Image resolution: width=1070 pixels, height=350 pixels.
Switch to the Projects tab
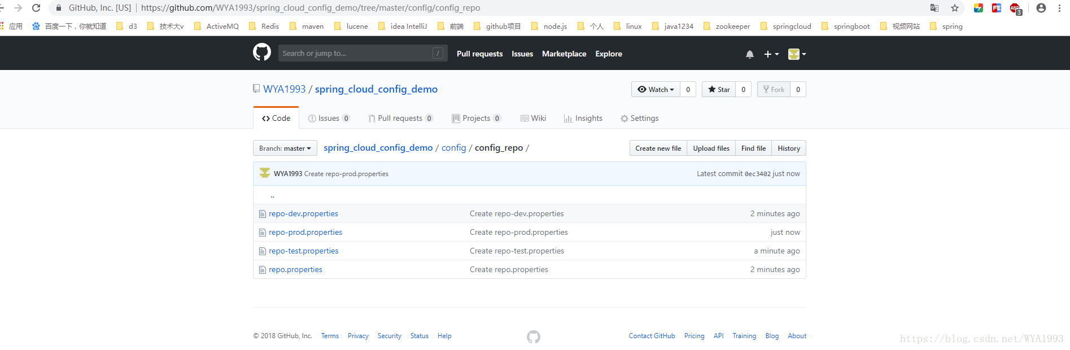[x=476, y=118]
